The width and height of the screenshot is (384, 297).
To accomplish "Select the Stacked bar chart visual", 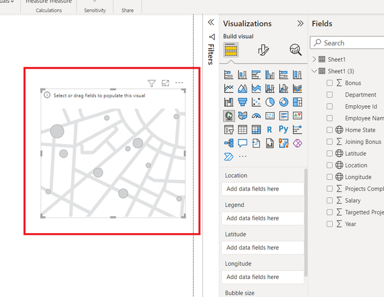I will coord(229,74).
